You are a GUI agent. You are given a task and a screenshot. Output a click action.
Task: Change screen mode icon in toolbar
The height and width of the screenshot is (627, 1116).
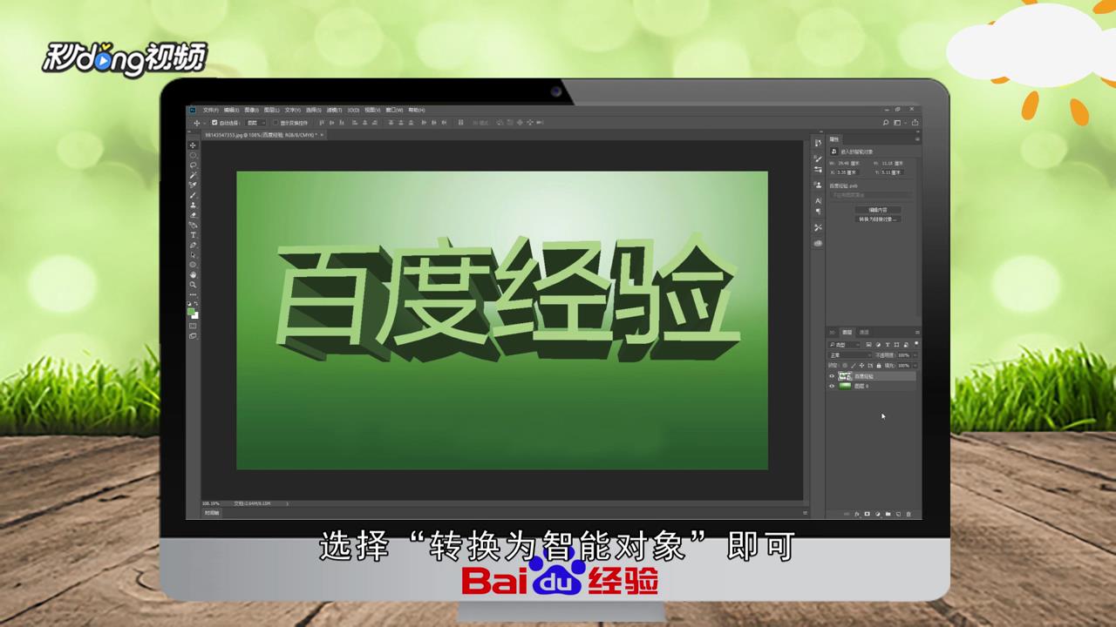tap(193, 335)
